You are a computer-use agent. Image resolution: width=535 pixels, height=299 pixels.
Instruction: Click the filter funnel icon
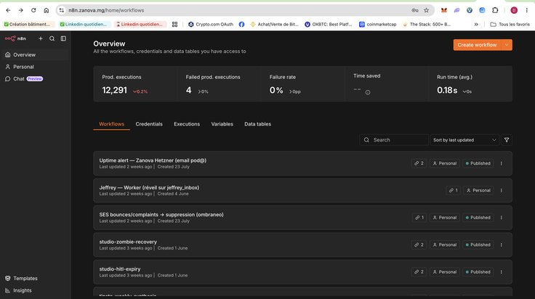click(x=507, y=140)
